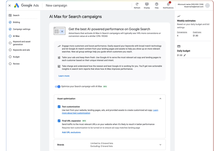
Task: Close the new campaign editor with X
Action: [x=10, y=5]
